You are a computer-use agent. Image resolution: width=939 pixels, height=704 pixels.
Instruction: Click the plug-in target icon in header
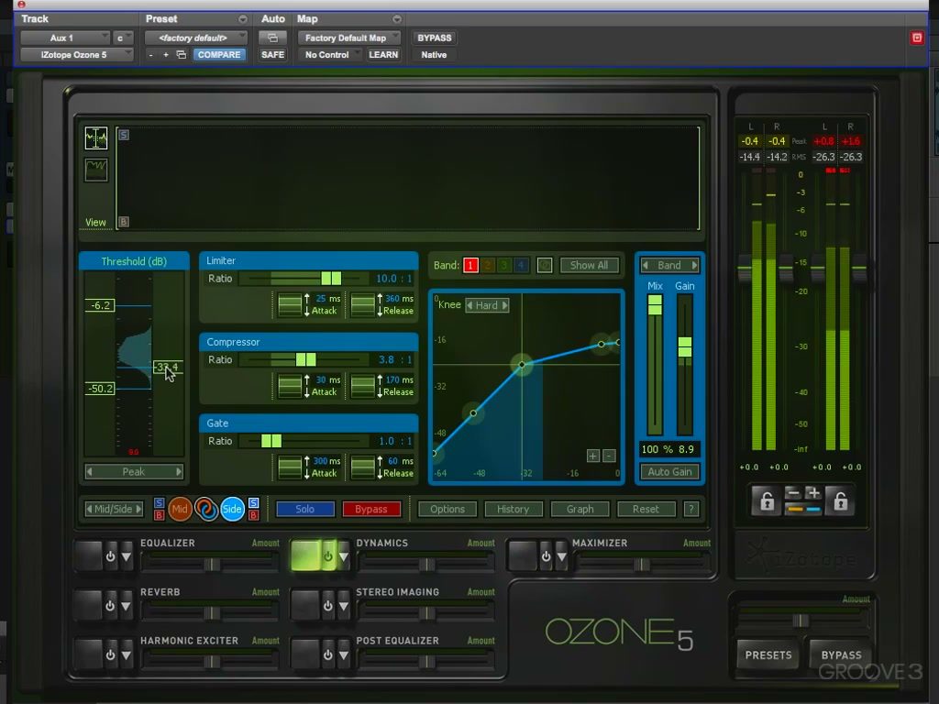click(x=917, y=38)
